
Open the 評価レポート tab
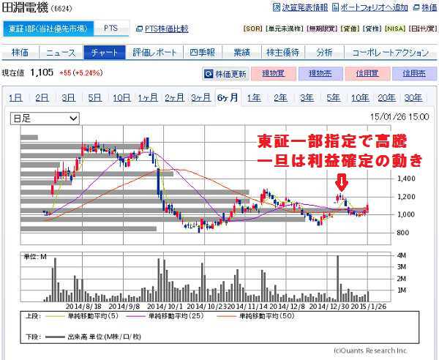click(x=154, y=53)
